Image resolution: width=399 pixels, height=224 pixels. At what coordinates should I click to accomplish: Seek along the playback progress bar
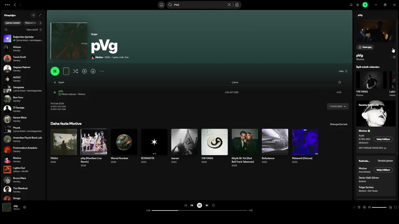199,210
